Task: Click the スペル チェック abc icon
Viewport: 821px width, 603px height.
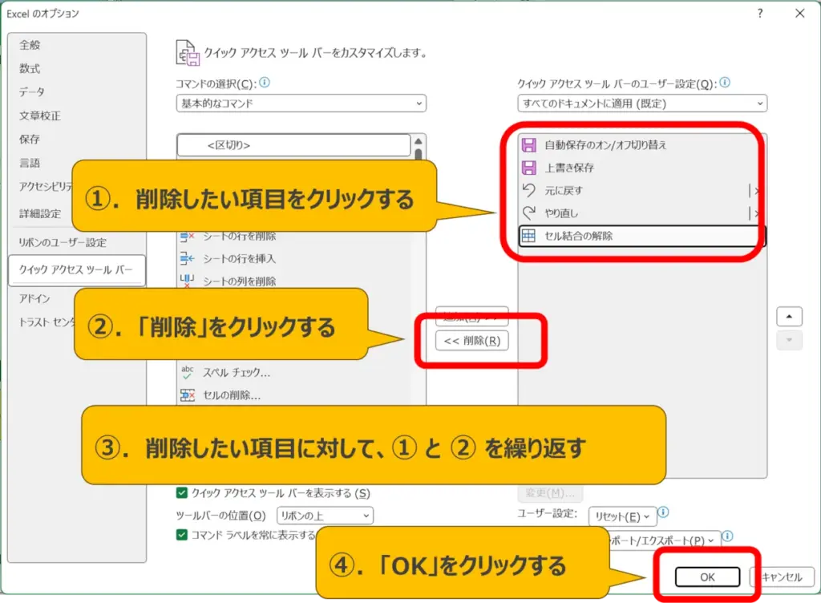Action: pyautogui.click(x=188, y=372)
